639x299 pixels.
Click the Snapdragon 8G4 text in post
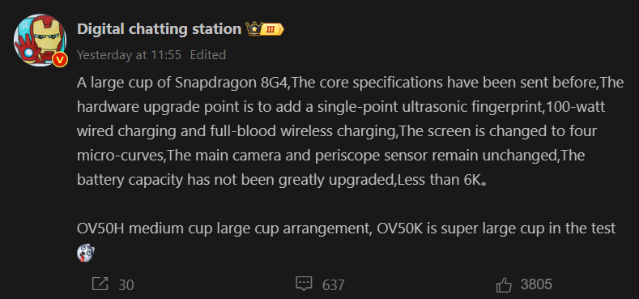[x=232, y=83]
